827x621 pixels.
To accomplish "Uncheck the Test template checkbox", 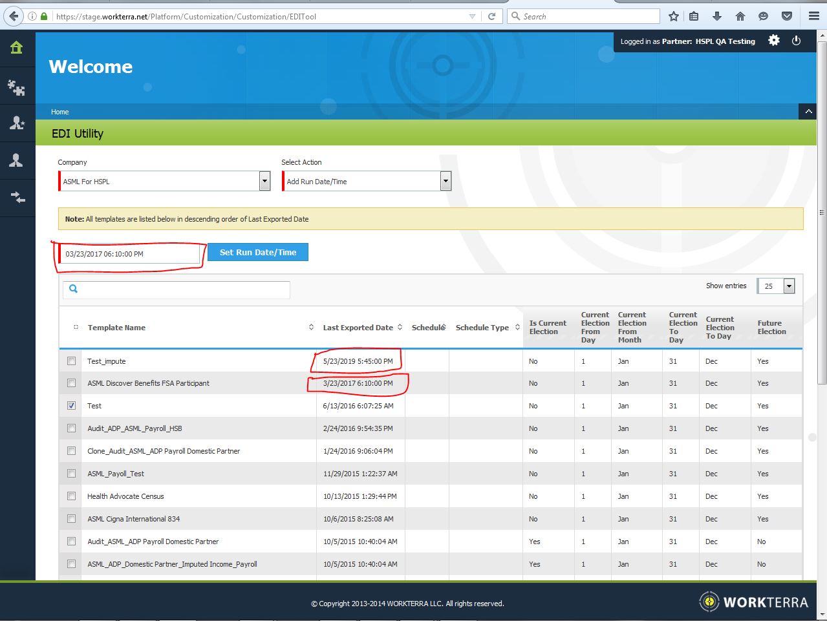I will [72, 406].
